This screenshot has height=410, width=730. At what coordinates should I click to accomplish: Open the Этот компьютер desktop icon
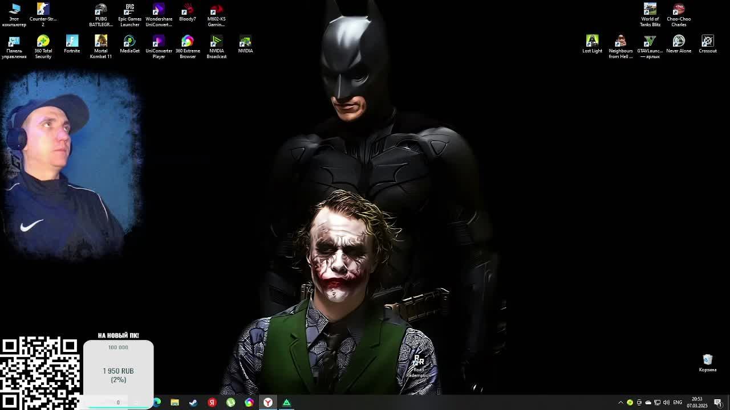pyautogui.click(x=14, y=15)
